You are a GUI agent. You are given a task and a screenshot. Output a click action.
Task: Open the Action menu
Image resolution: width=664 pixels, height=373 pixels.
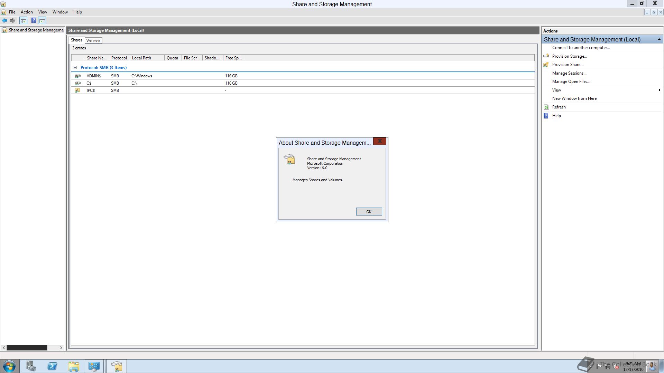(x=27, y=12)
